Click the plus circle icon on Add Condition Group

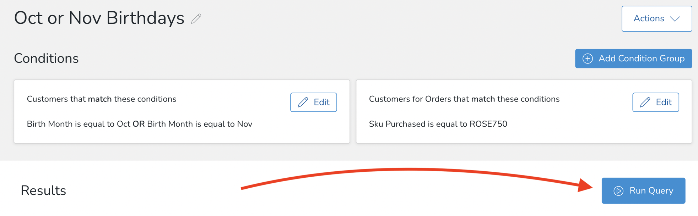[588, 59]
